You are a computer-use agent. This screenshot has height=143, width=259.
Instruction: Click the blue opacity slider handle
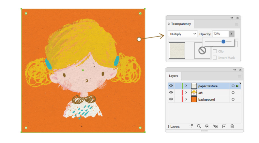point(223,41)
